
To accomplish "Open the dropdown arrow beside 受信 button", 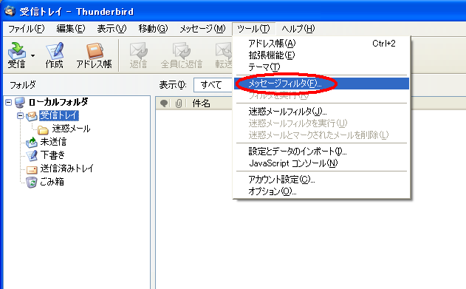I will [x=32, y=55].
